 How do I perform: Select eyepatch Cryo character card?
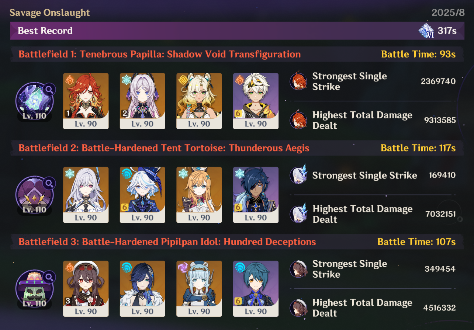coord(256,195)
